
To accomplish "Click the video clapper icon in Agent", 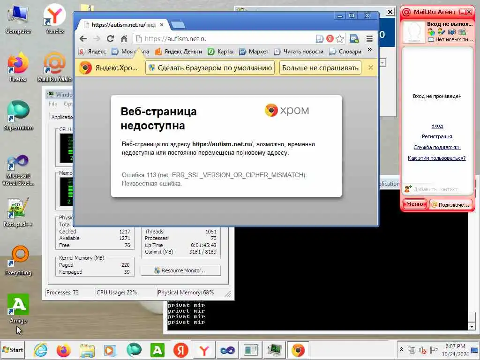I will [462, 32].
